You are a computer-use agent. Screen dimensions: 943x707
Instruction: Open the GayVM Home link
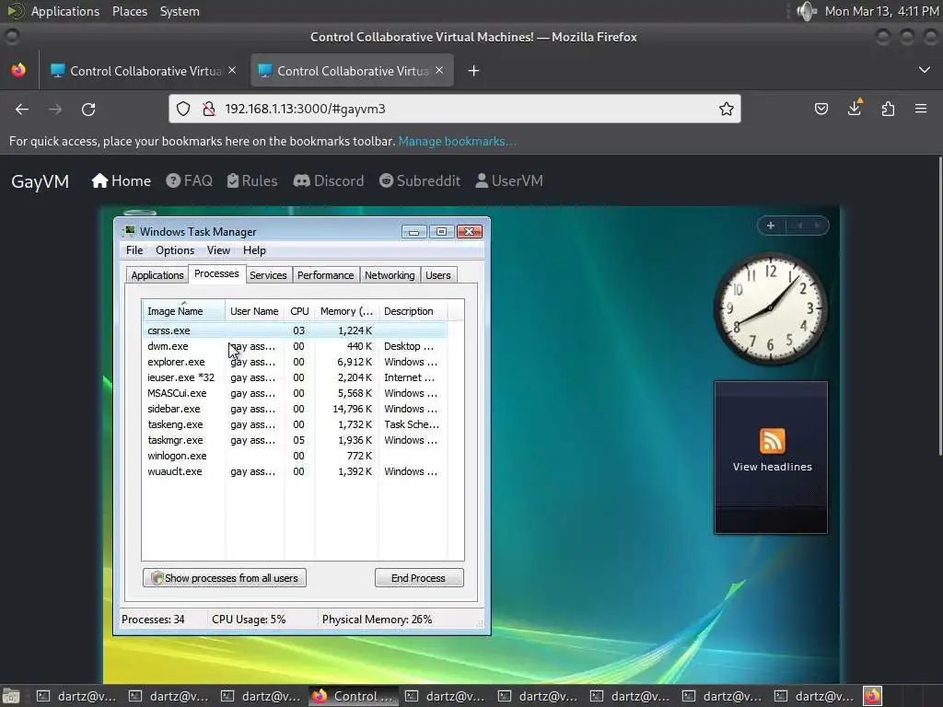pos(121,181)
